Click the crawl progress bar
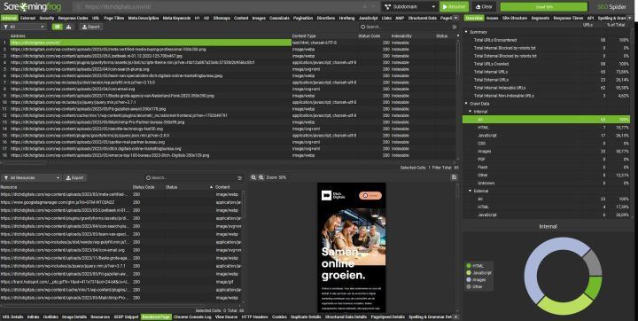This screenshot has height=321, width=638. tap(544, 7)
